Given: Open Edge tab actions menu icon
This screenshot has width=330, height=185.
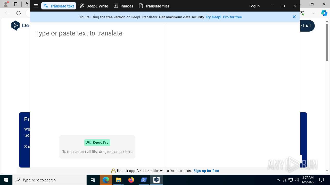Looking at the screenshot, I should point(15,4).
